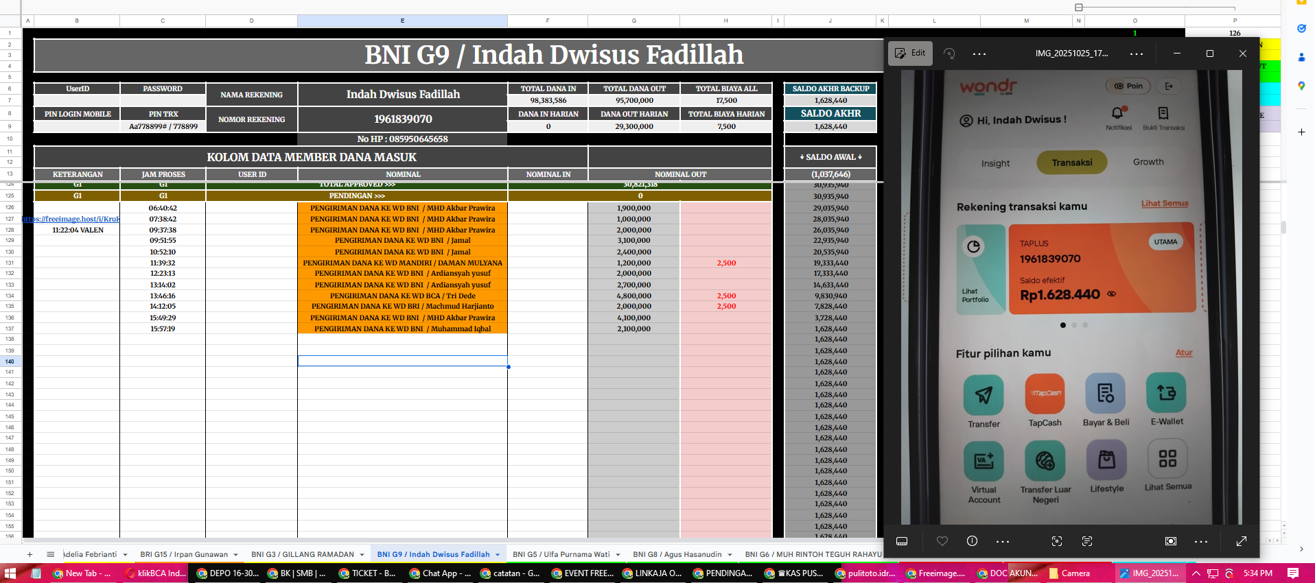Open dropdown arrow of BNI G9 sheet tab
The height and width of the screenshot is (583, 1315).
click(498, 555)
